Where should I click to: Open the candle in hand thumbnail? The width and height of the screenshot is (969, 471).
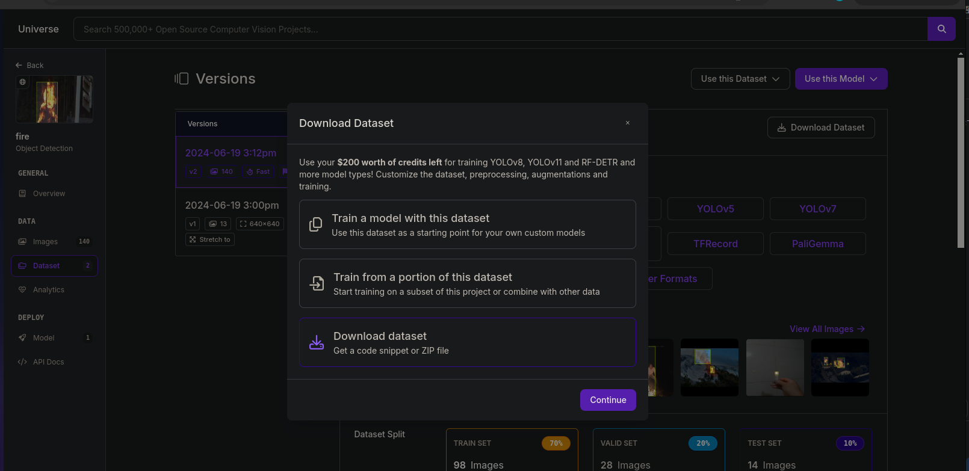[x=775, y=368]
